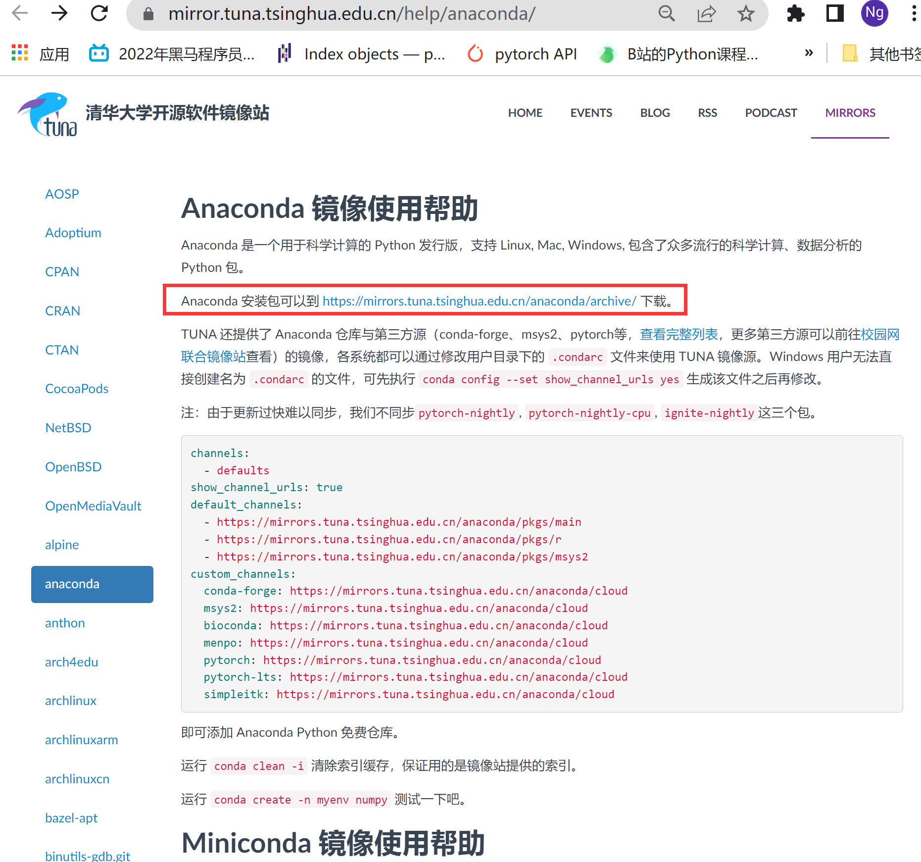Click the conda create -n myenv numpy snippet
Viewport: 921px width, 862px height.
click(x=301, y=800)
